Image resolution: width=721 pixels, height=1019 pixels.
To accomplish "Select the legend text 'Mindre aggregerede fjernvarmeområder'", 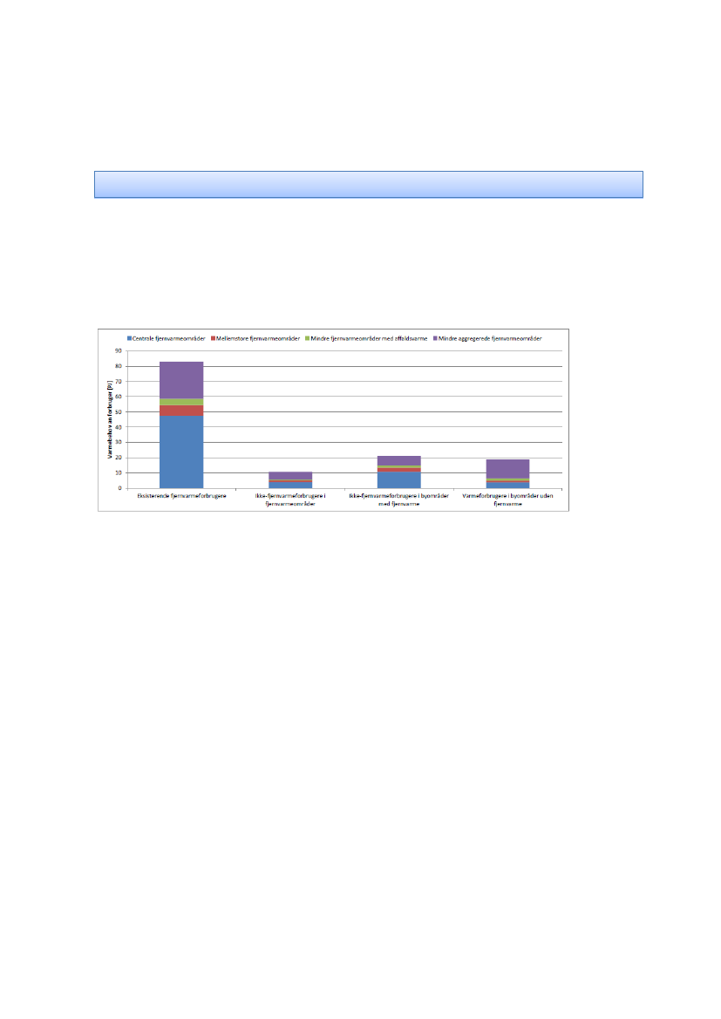I will point(490,338).
